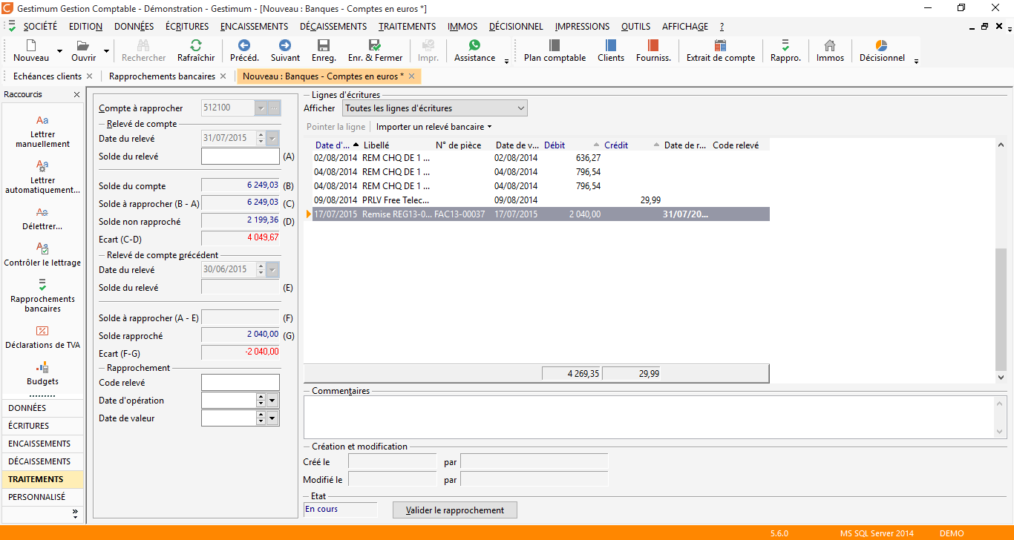This screenshot has width=1014, height=540.
Task: Open Rapprochements bancaires shortcut
Action: (x=42, y=295)
